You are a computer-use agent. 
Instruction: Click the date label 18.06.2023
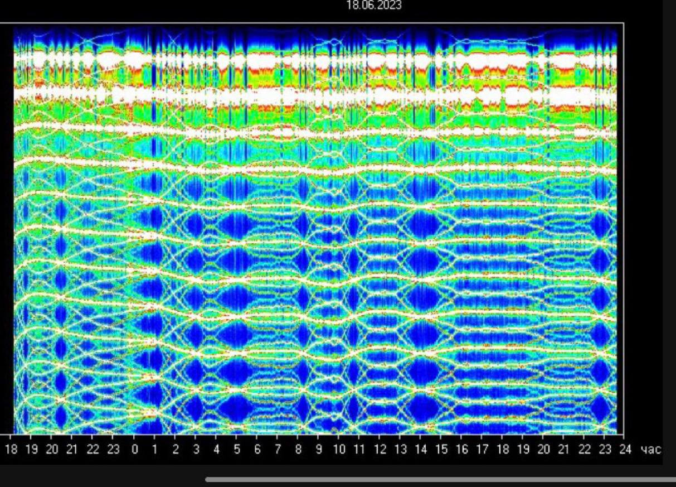373,6
